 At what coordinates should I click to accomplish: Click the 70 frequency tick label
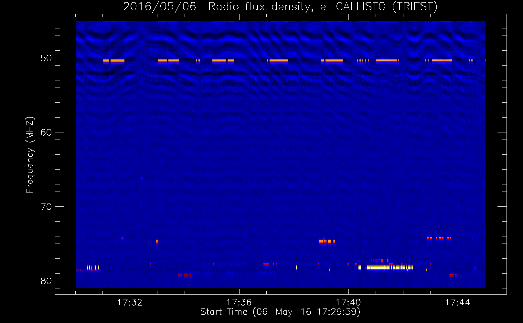pos(46,207)
